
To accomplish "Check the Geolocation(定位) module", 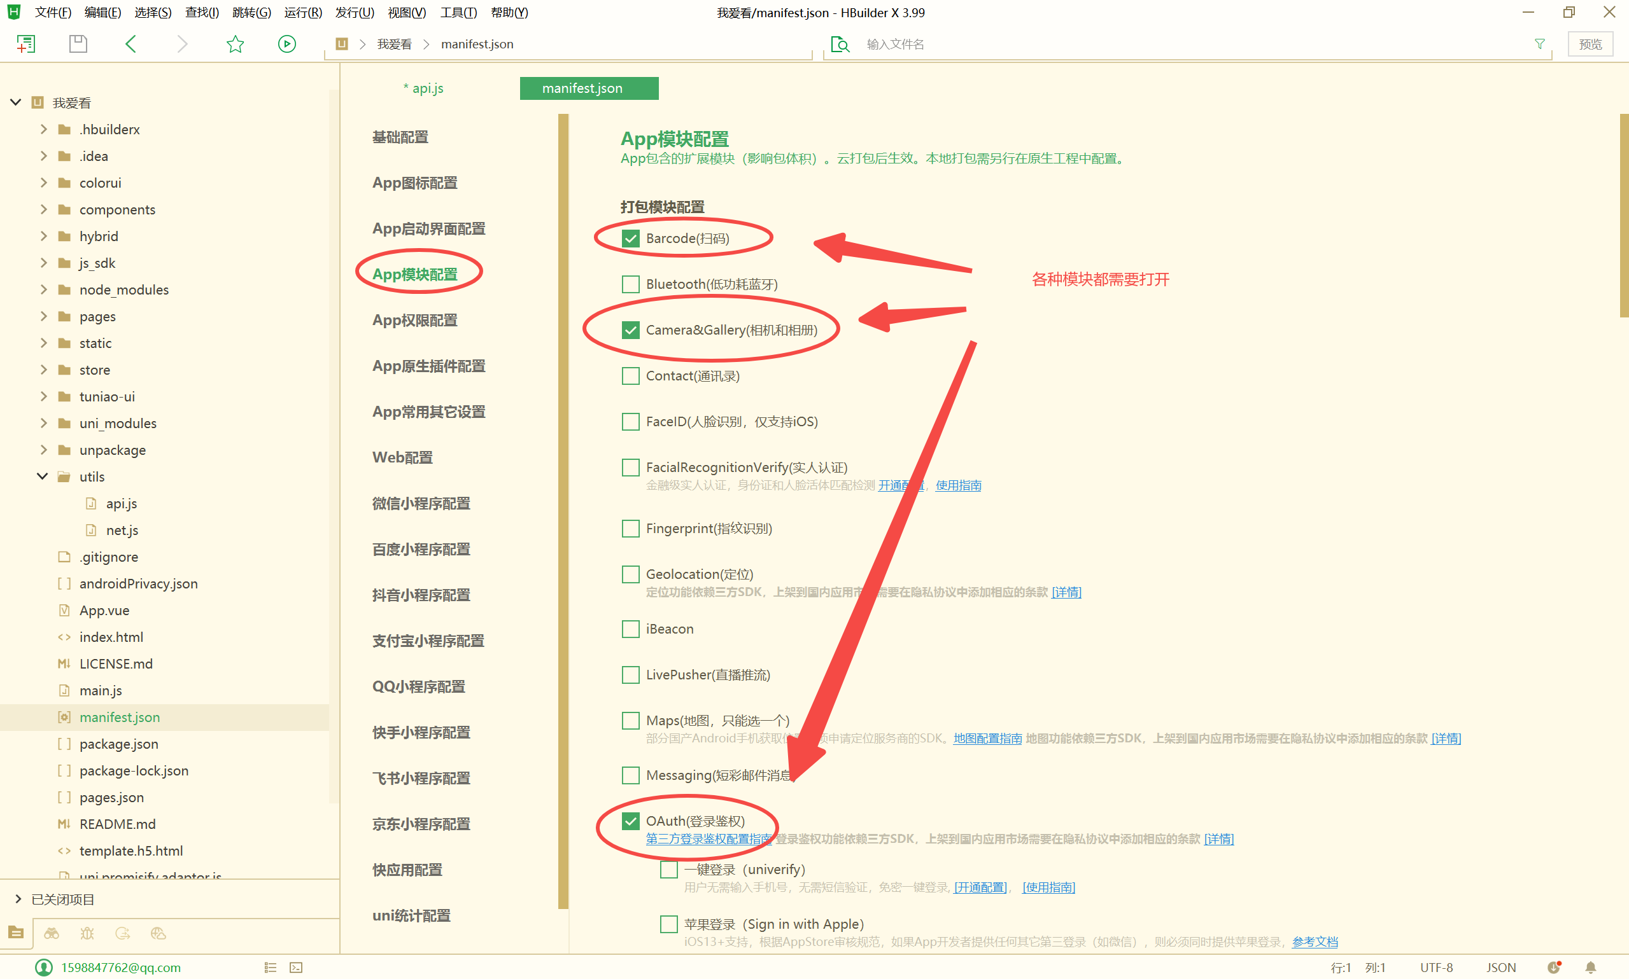I will pyautogui.click(x=630, y=574).
